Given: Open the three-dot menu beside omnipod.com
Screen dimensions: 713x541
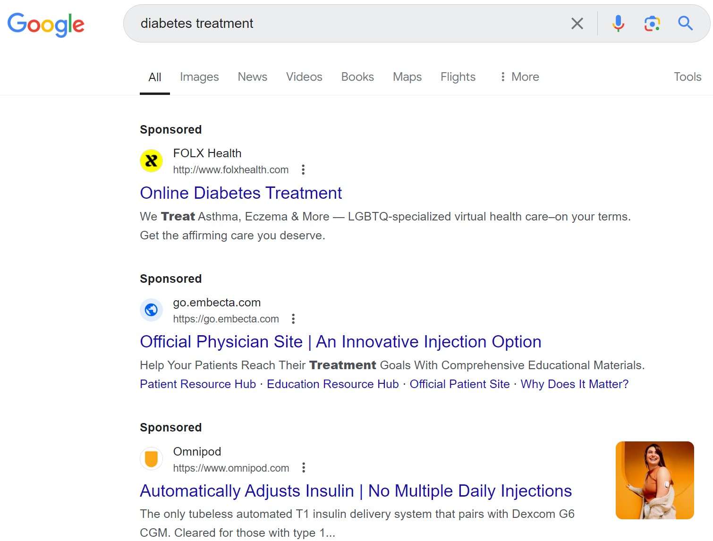Looking at the screenshot, I should pos(304,468).
